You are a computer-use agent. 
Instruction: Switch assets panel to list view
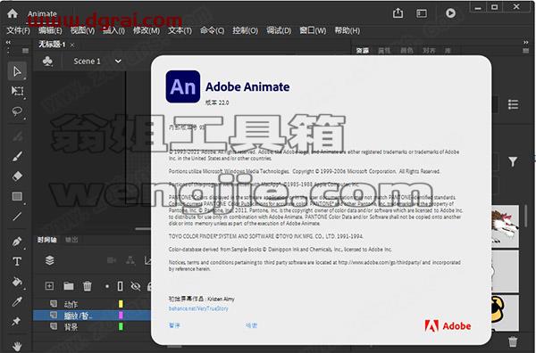(513, 104)
